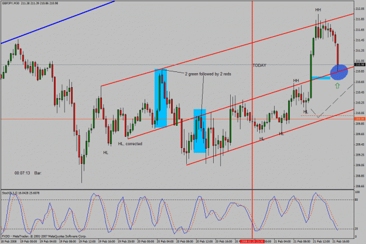Select the small cyan horizontal bar left of the ellipse
Viewport: 366px width, 244px height.
321,78
